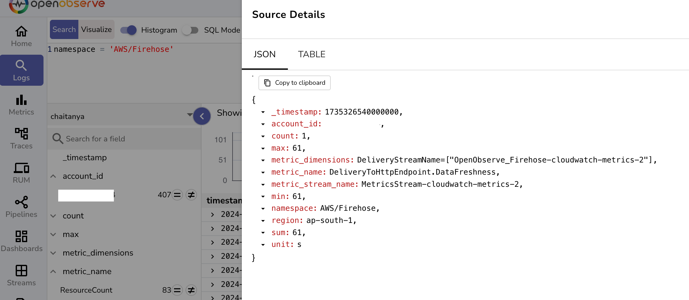Click the 1735326540000000 timestamp value

click(362, 112)
